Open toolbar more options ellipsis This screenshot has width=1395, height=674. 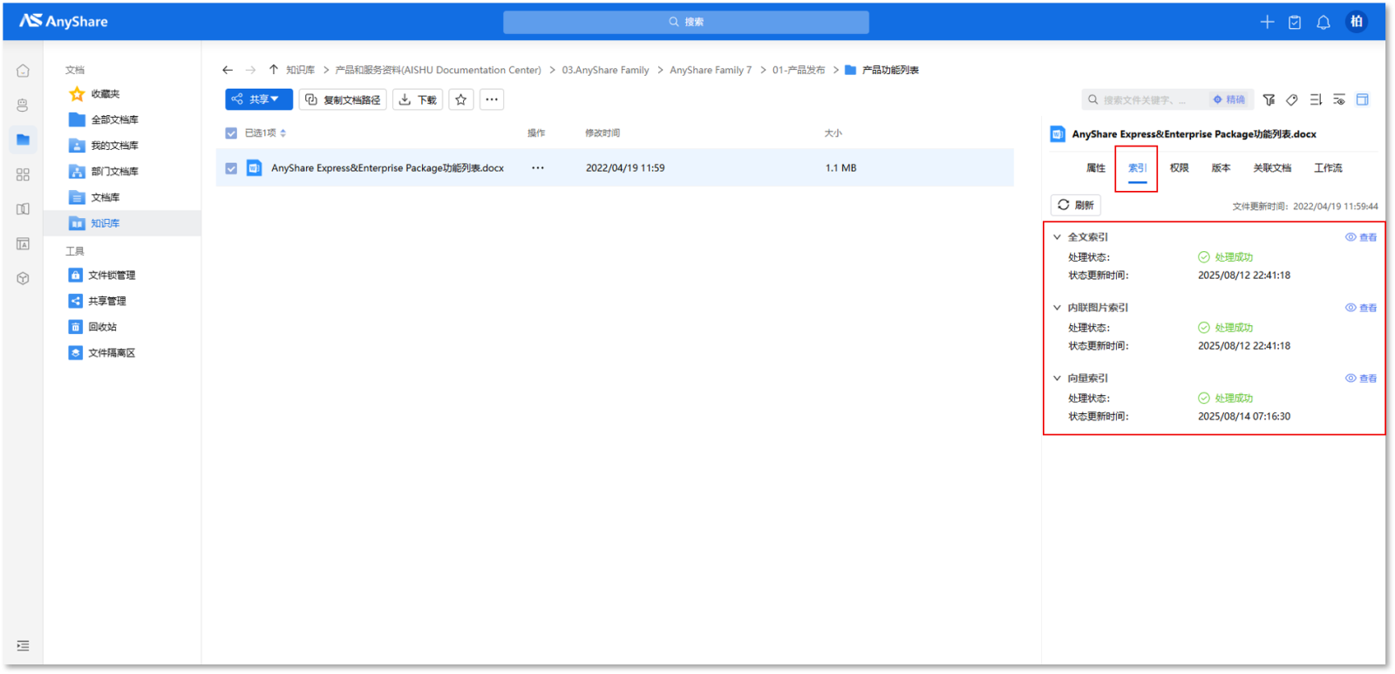(x=492, y=99)
